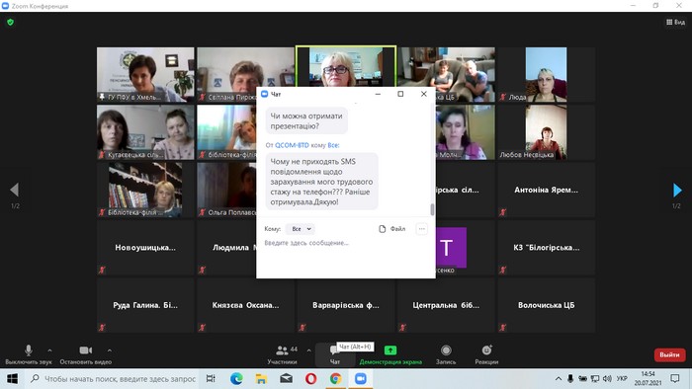Image resolution: width=692 pixels, height=389 pixels.
Task: Open the Participants panel icon
Action: [x=282, y=350]
